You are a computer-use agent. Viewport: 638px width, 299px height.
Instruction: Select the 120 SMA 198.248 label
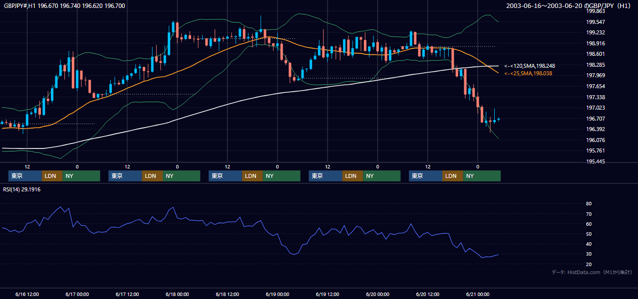[x=530, y=66]
